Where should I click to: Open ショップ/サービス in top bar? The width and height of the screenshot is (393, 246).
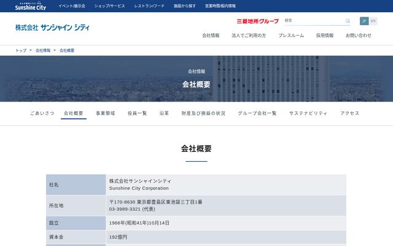point(109,6)
